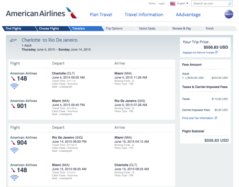Click the US flag icon
Viewport: 239px width, 187px height.
(x=173, y=3)
